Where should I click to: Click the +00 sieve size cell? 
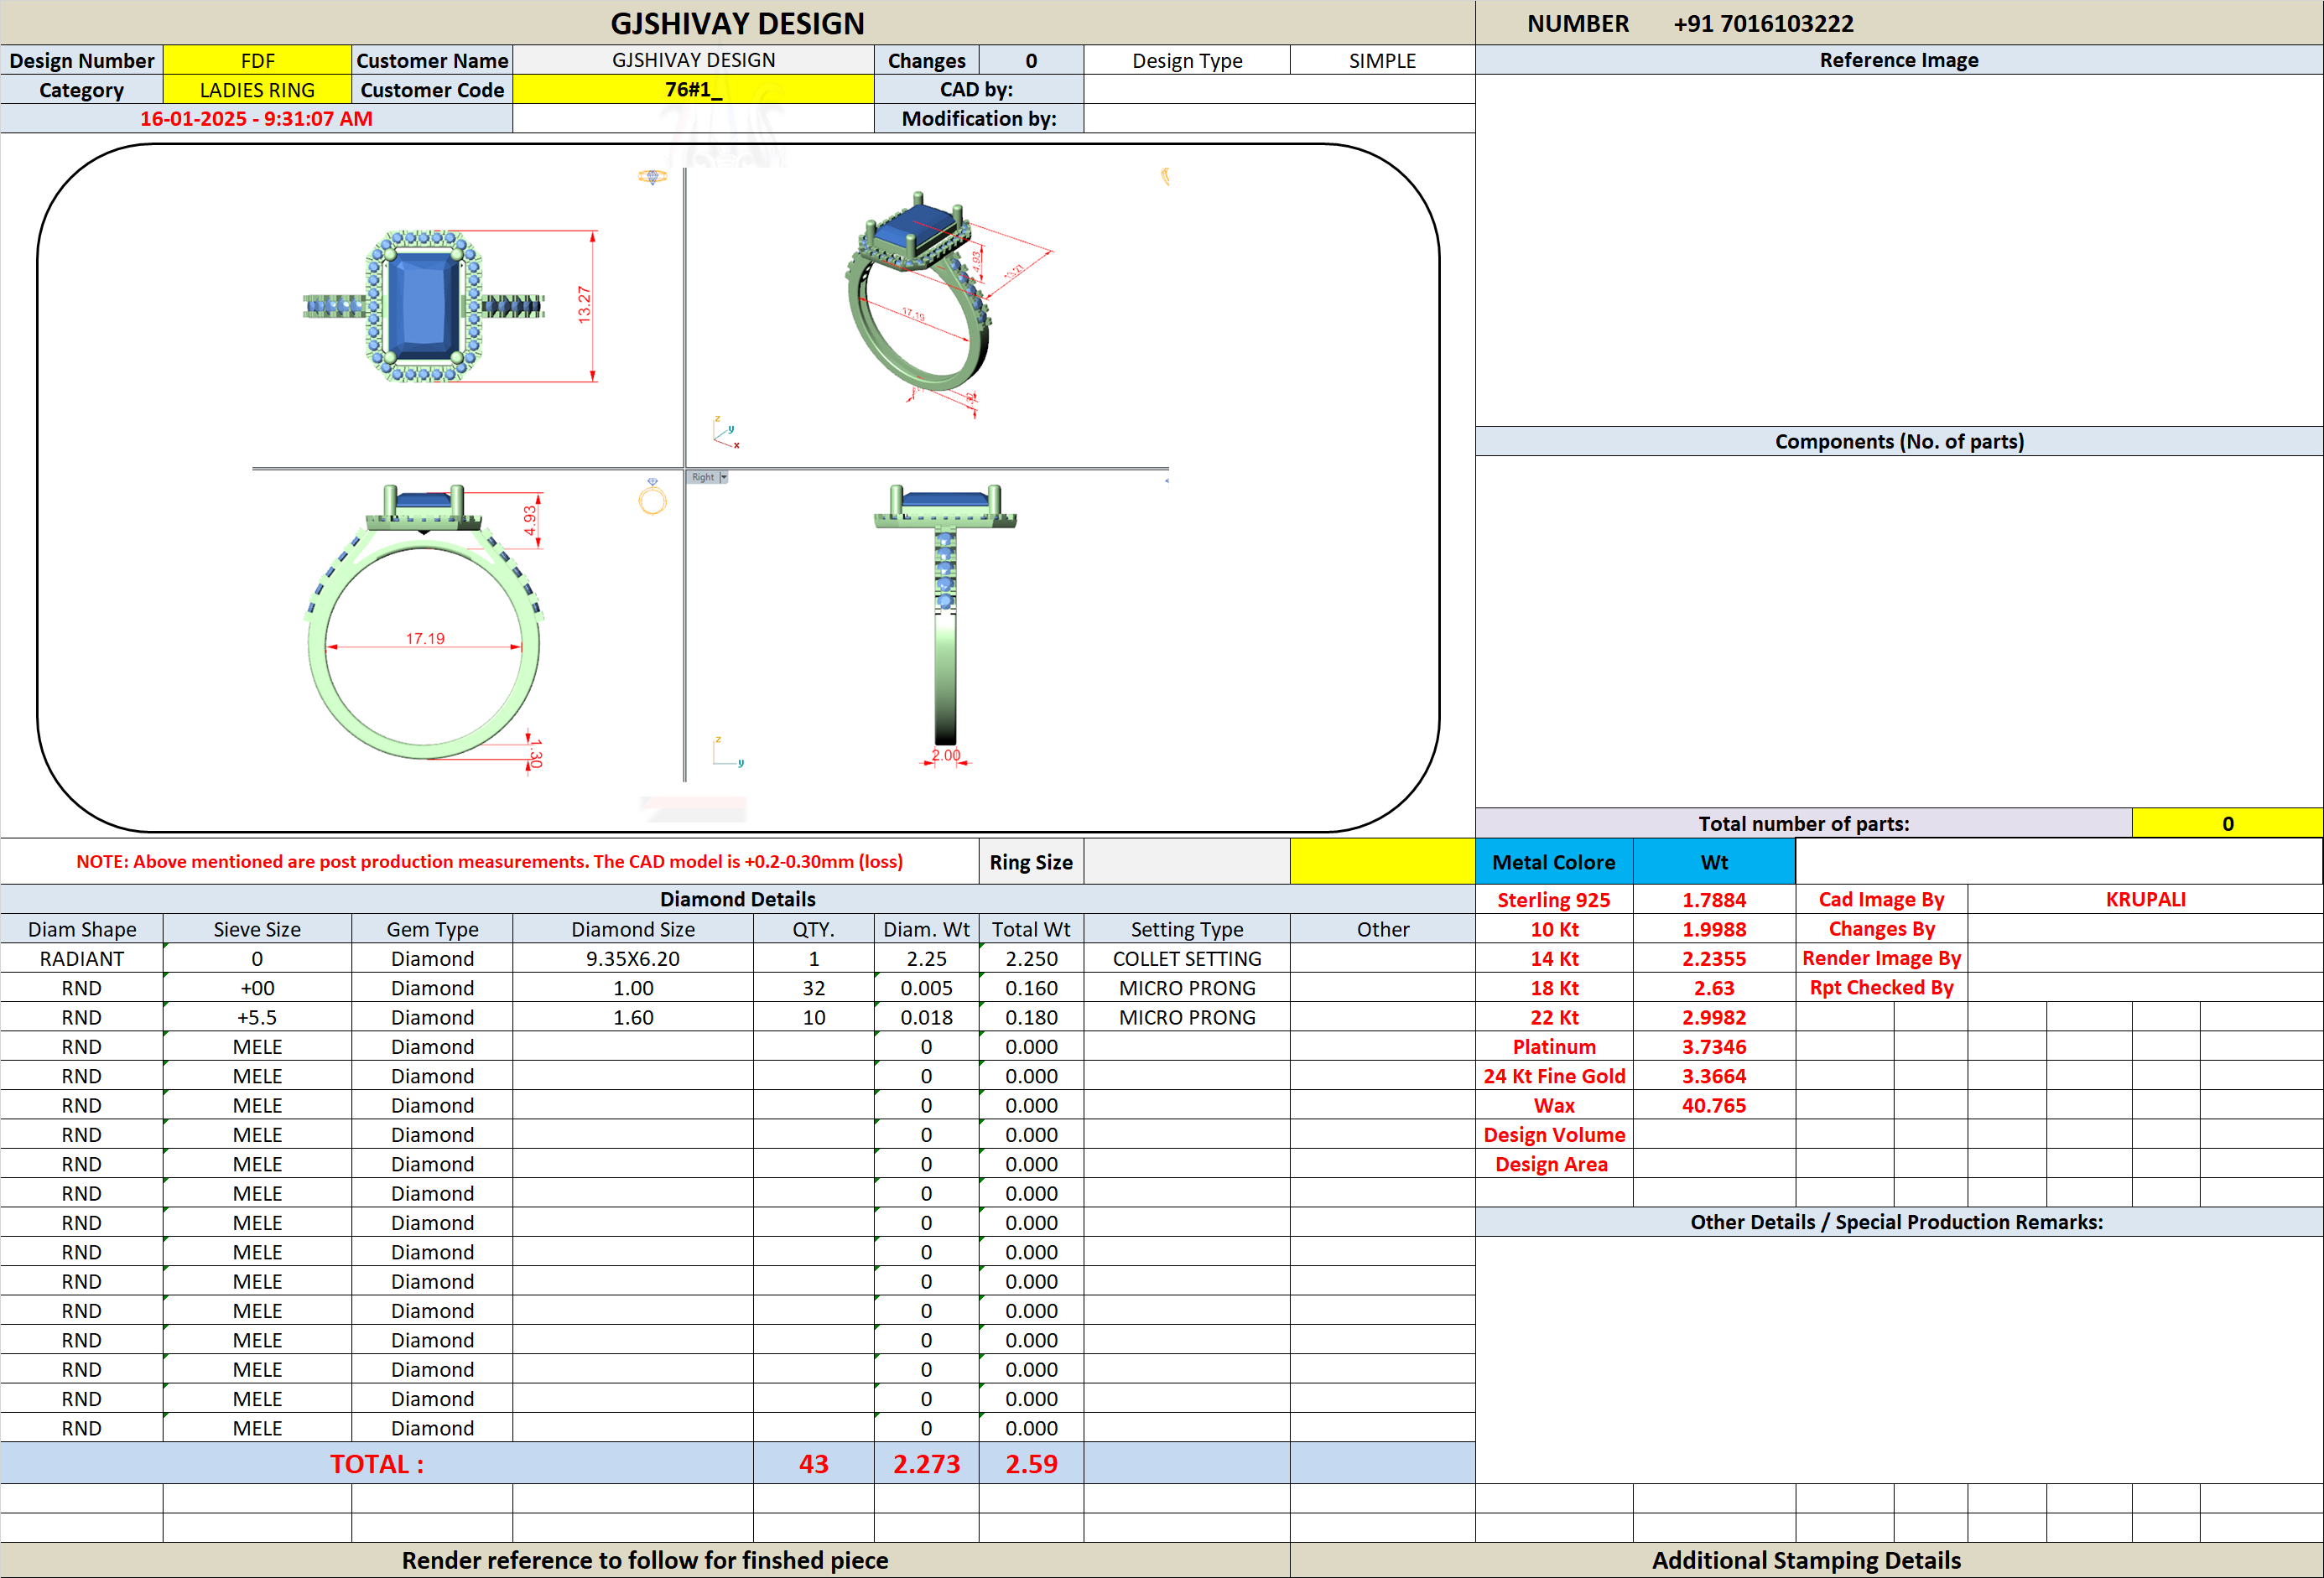pos(257,988)
